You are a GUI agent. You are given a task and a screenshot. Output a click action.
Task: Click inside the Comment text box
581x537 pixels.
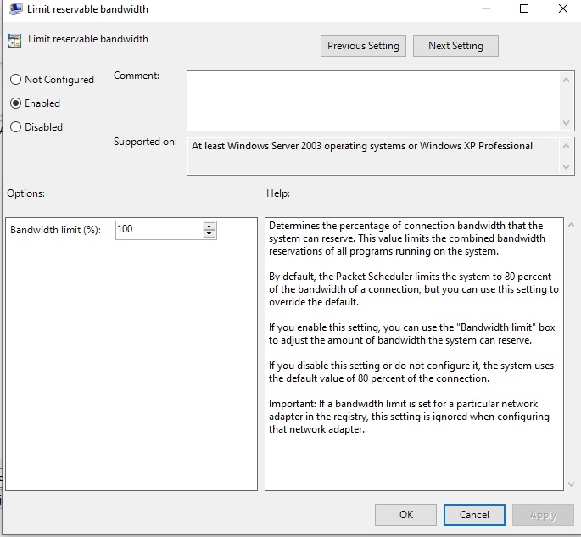pos(373,99)
